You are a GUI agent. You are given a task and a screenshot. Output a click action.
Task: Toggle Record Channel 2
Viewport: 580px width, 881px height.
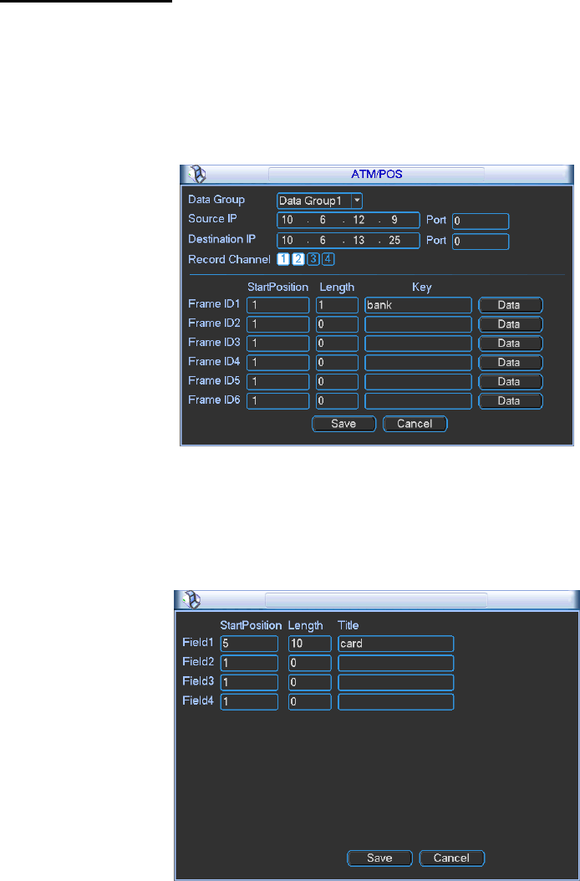click(x=298, y=259)
